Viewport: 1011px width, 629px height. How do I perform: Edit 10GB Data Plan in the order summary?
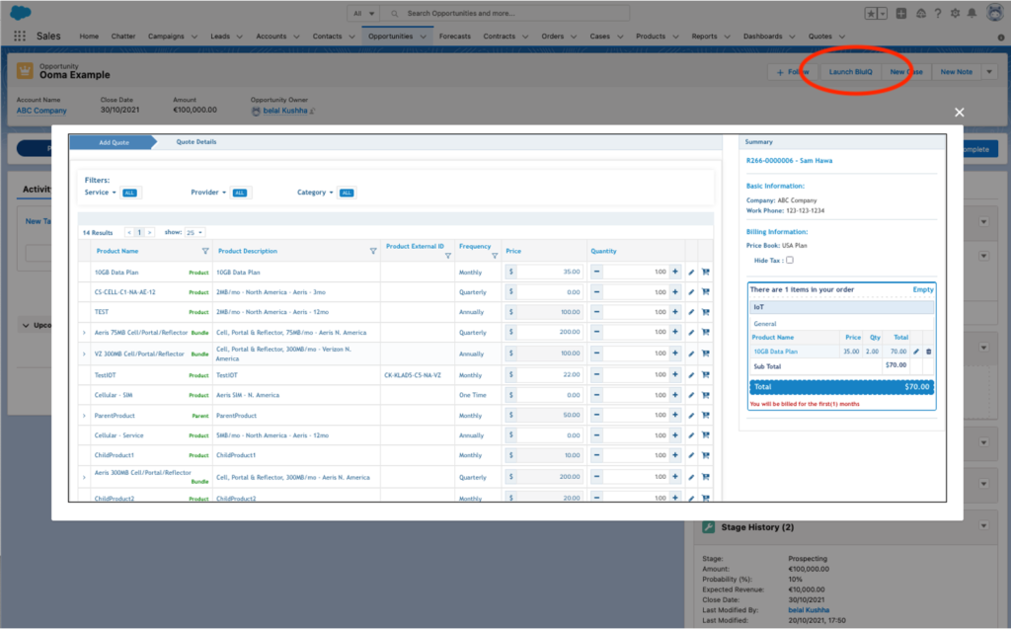click(x=916, y=352)
